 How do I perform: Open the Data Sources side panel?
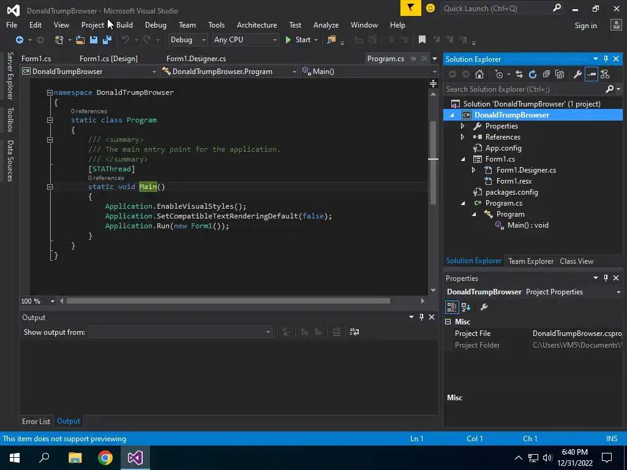tap(10, 161)
